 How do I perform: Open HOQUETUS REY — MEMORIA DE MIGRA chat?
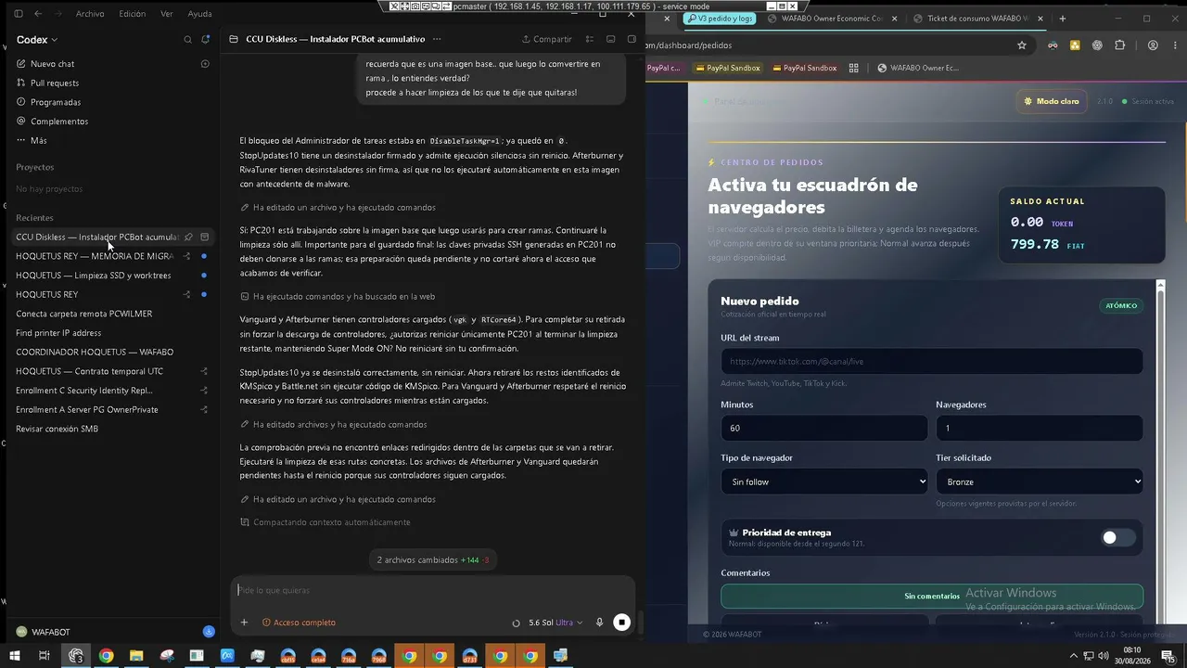(x=95, y=256)
